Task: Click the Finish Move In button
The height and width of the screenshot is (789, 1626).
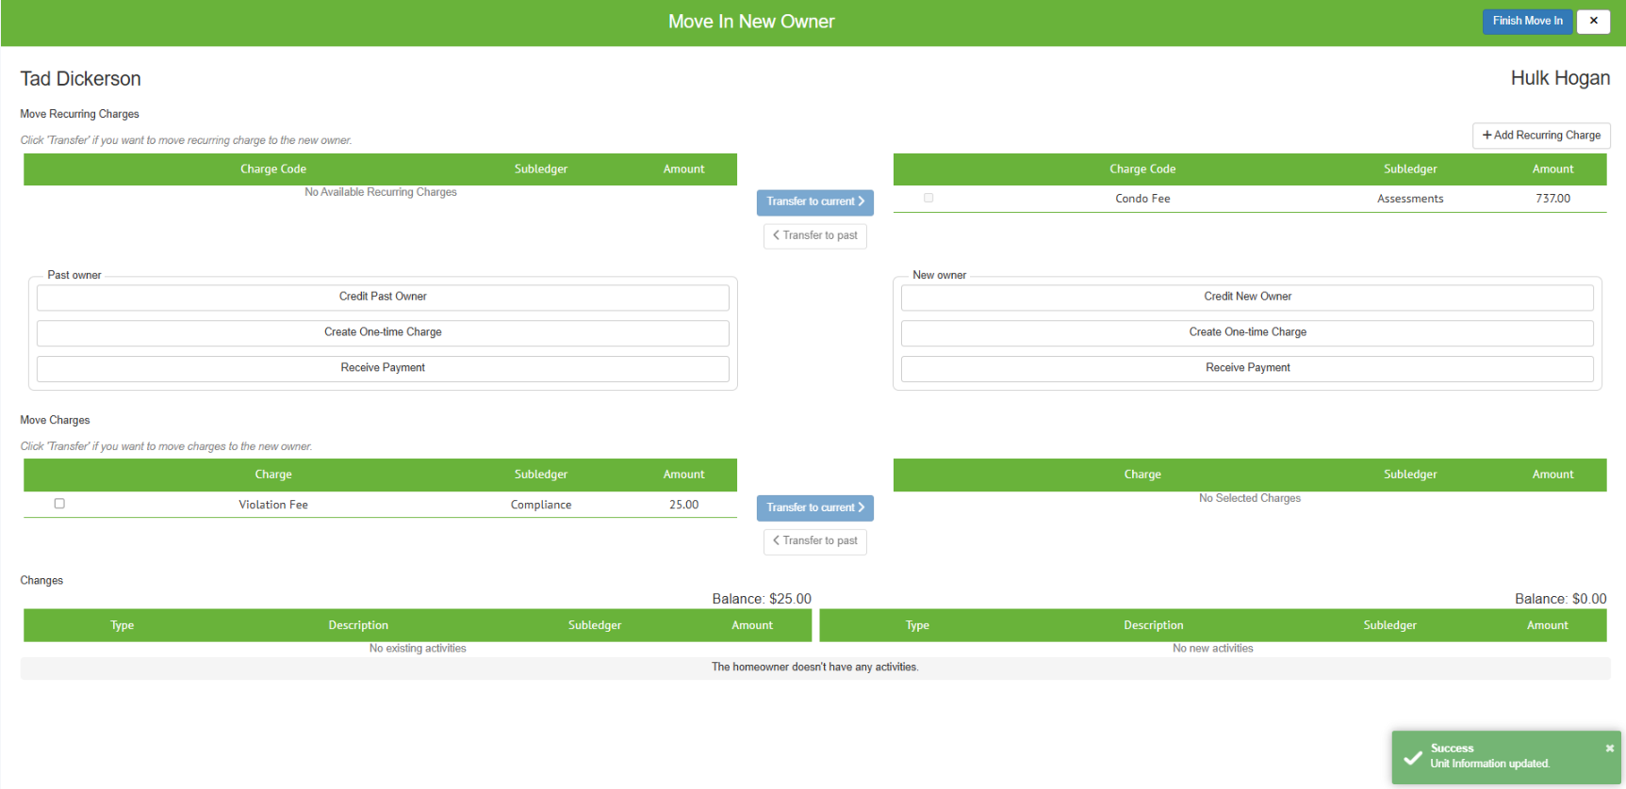Action: (1526, 21)
